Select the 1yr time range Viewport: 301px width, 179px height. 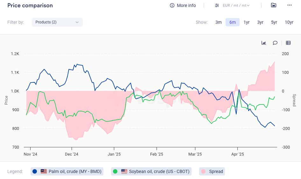(247, 22)
